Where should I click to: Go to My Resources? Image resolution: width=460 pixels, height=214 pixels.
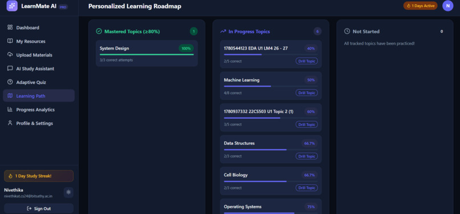coord(39,41)
